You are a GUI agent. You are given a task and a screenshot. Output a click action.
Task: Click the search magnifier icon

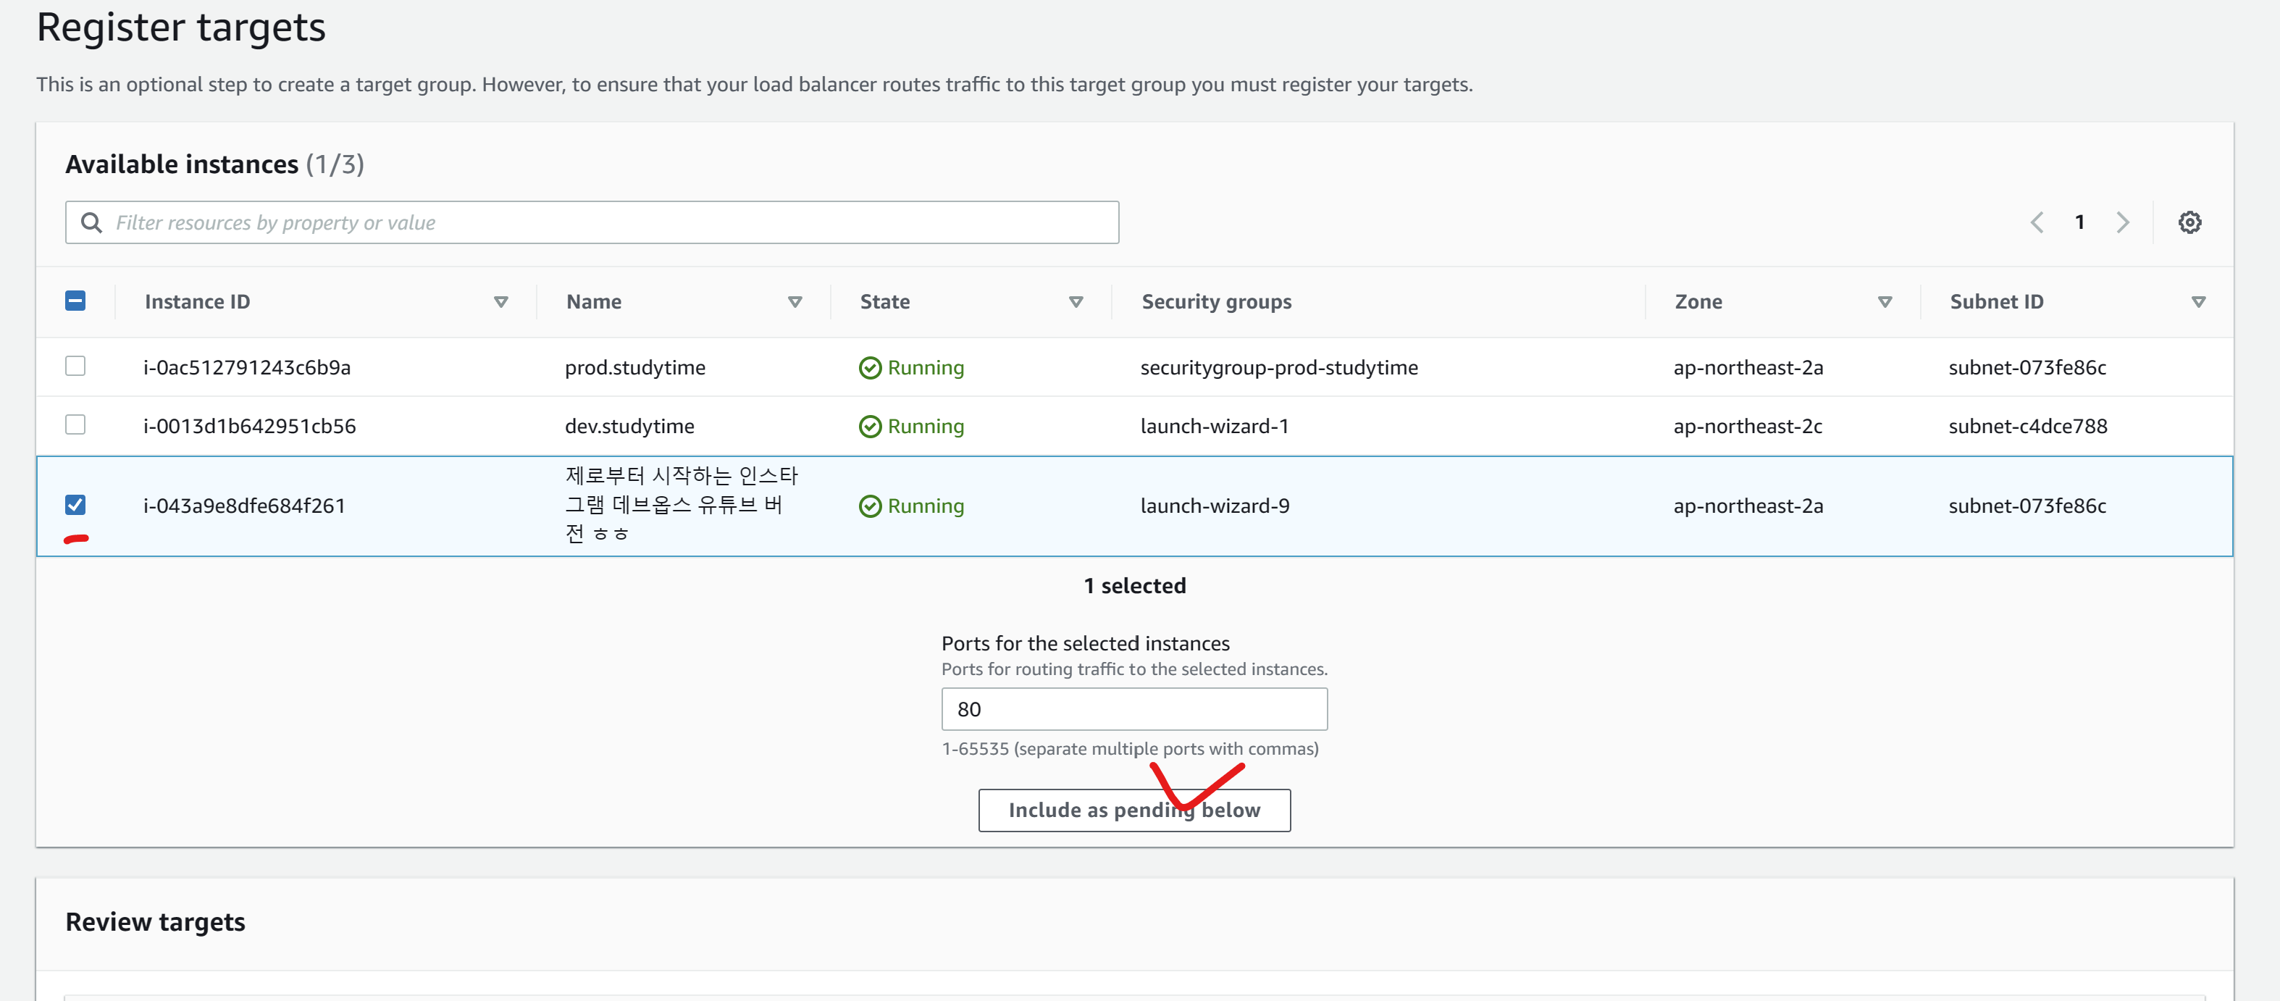pyautogui.click(x=91, y=222)
